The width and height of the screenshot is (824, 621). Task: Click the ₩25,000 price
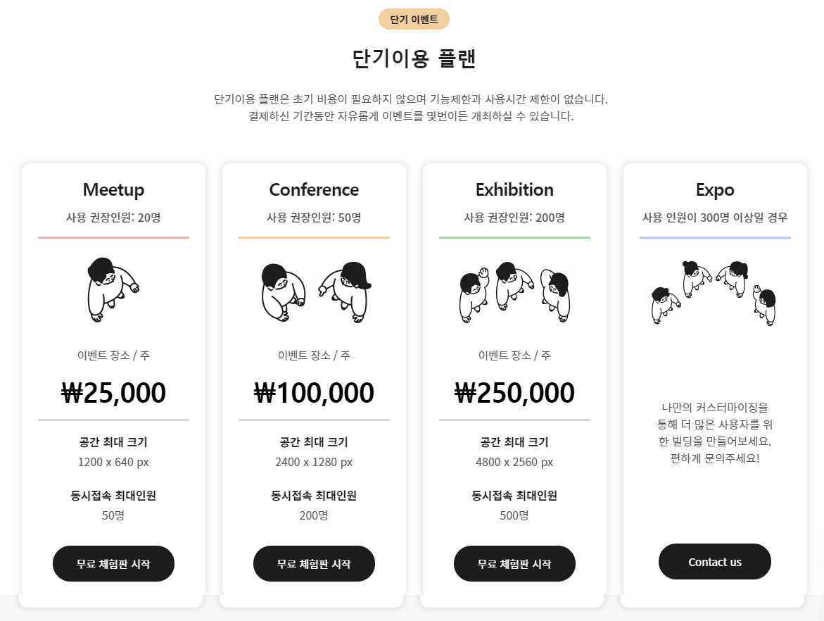click(x=113, y=393)
